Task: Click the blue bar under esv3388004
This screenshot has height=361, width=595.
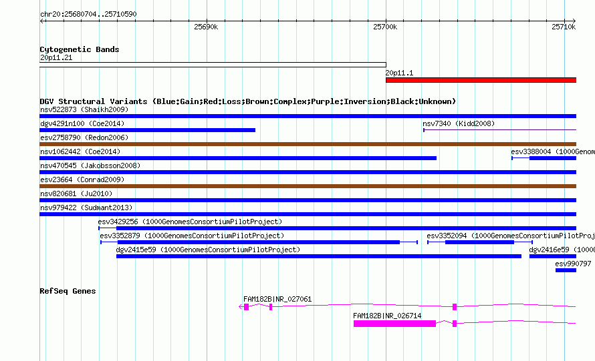Action: pos(552,158)
